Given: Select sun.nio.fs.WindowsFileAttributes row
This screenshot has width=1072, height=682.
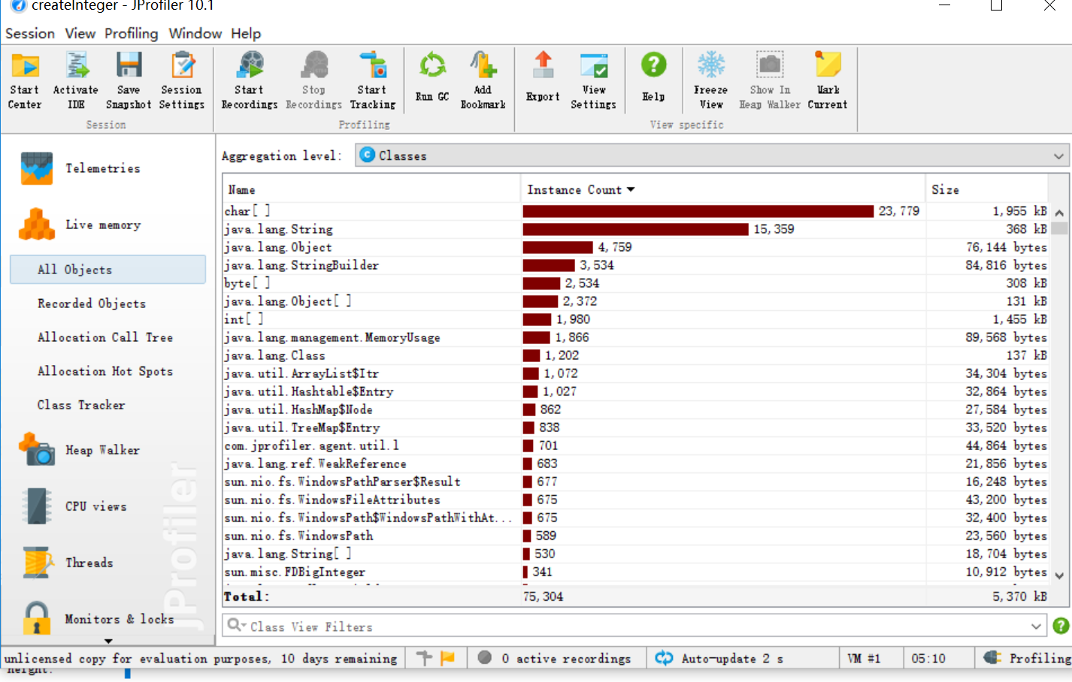Looking at the screenshot, I should pos(636,499).
